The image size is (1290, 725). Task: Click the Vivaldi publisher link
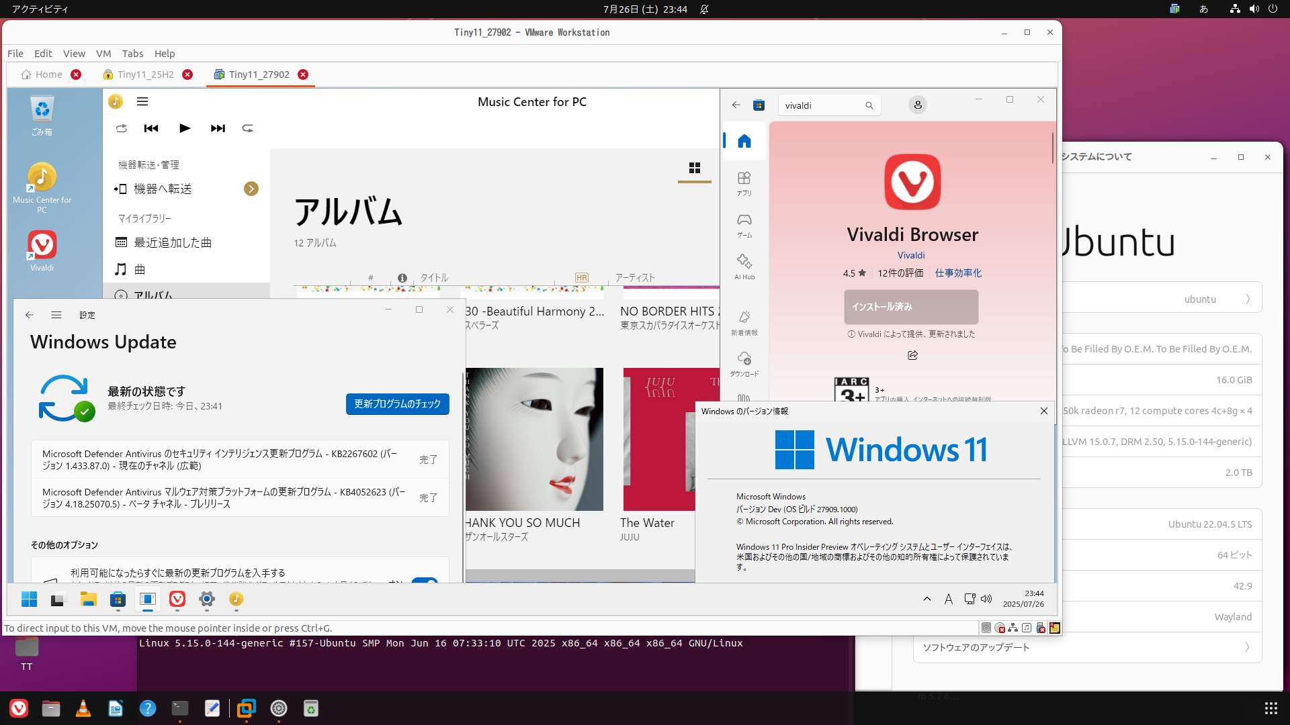click(x=911, y=255)
